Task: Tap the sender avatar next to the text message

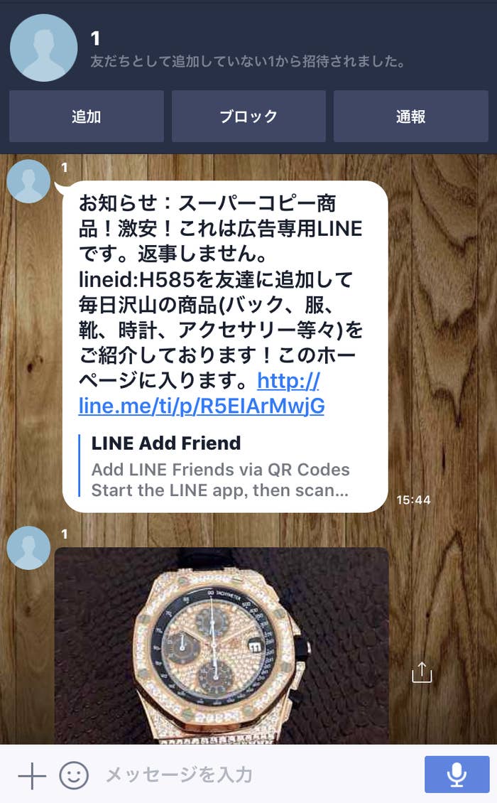Action: [28, 181]
